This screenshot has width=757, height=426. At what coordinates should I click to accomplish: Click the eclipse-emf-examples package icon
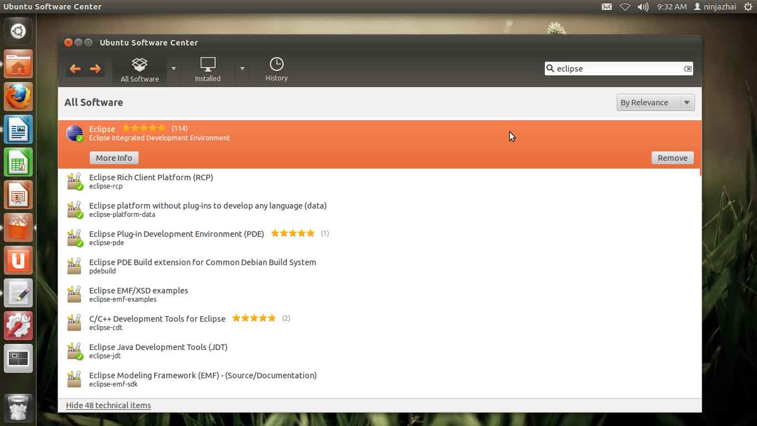coord(75,295)
